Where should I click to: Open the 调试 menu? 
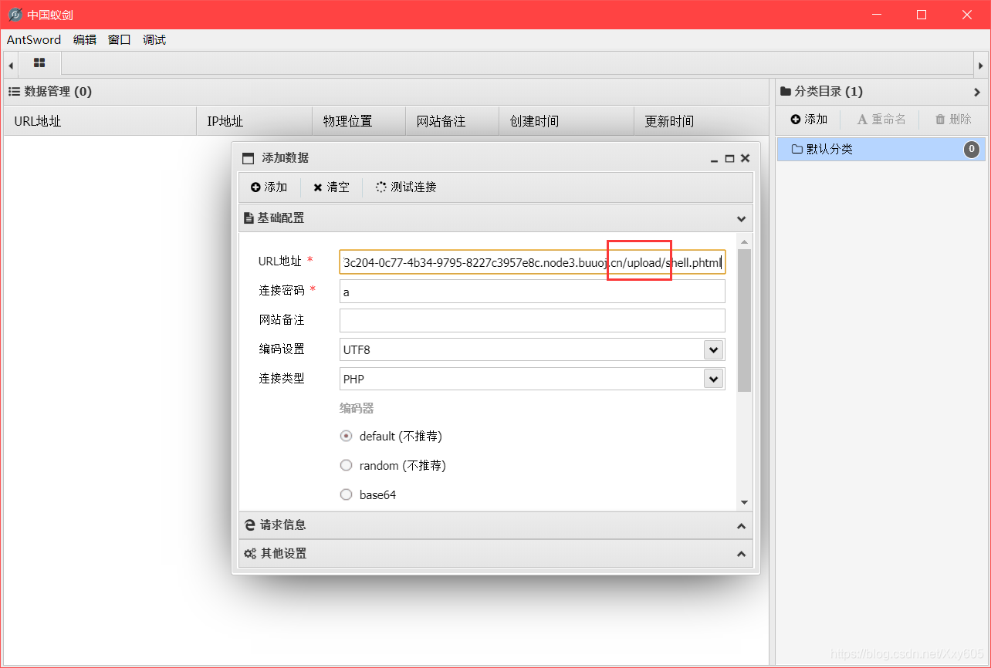point(154,39)
